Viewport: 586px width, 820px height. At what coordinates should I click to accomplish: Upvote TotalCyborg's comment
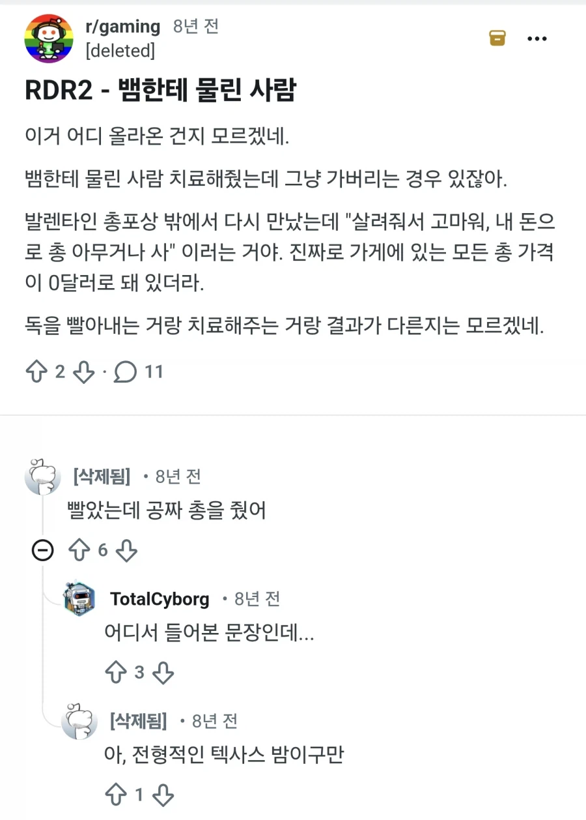coord(117,672)
